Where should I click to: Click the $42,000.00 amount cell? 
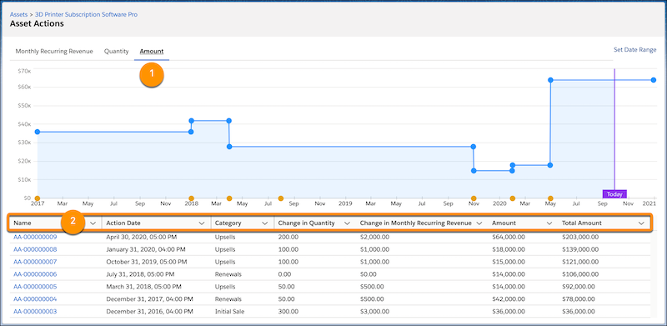click(509, 299)
